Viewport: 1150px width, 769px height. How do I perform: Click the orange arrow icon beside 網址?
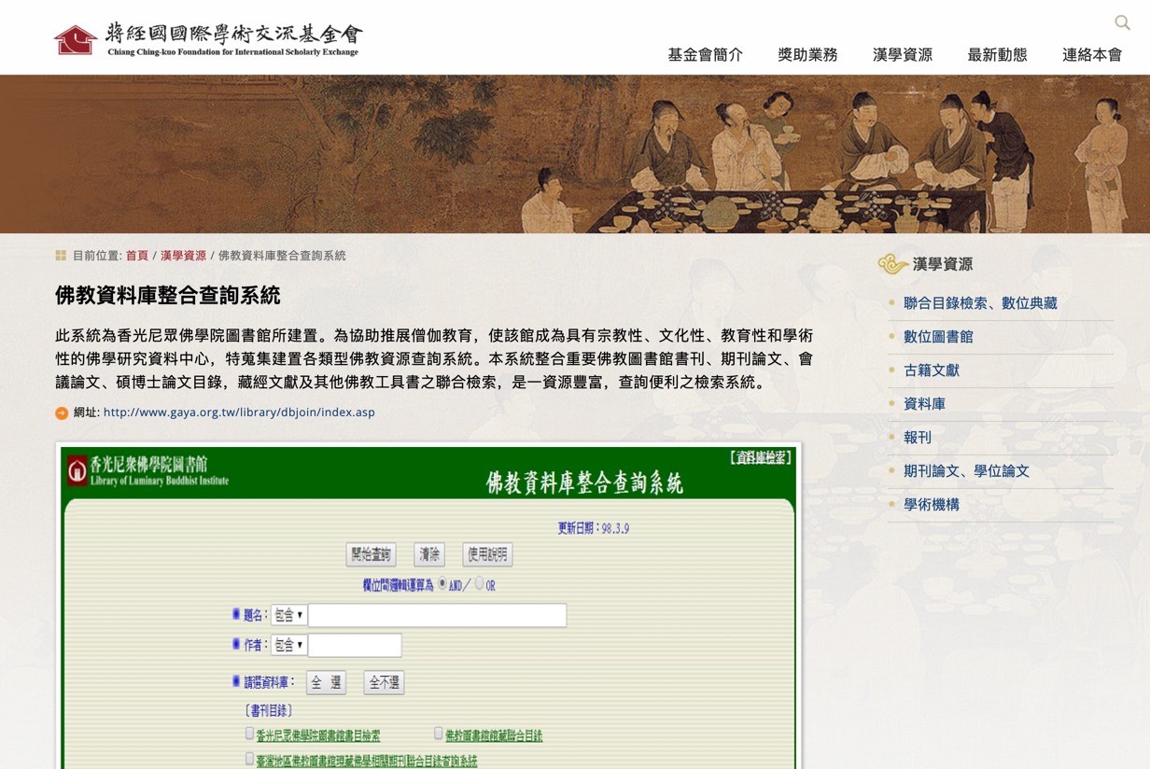click(62, 412)
